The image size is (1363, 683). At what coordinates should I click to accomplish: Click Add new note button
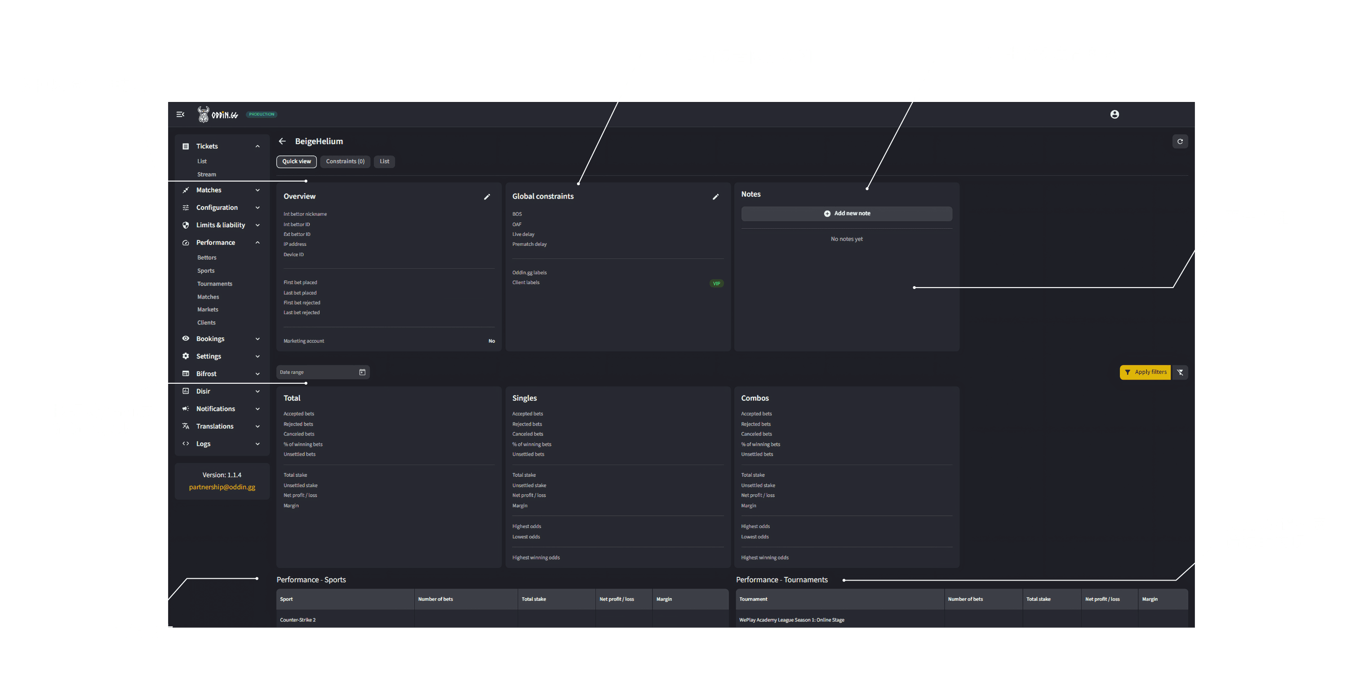pos(847,214)
